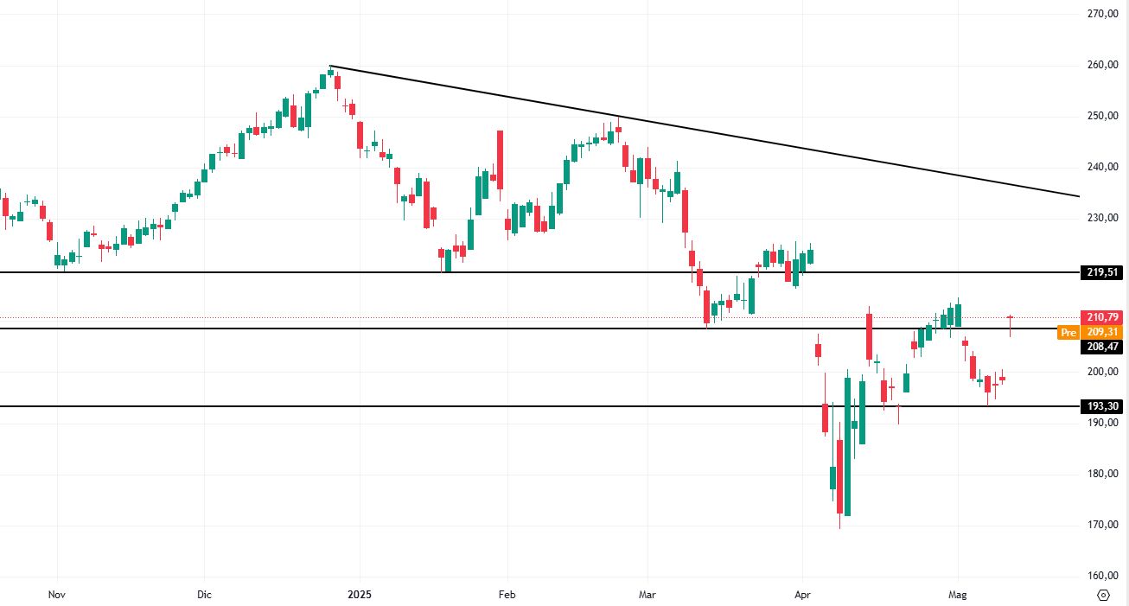Click the orange Pre pre-market label

(1068, 332)
